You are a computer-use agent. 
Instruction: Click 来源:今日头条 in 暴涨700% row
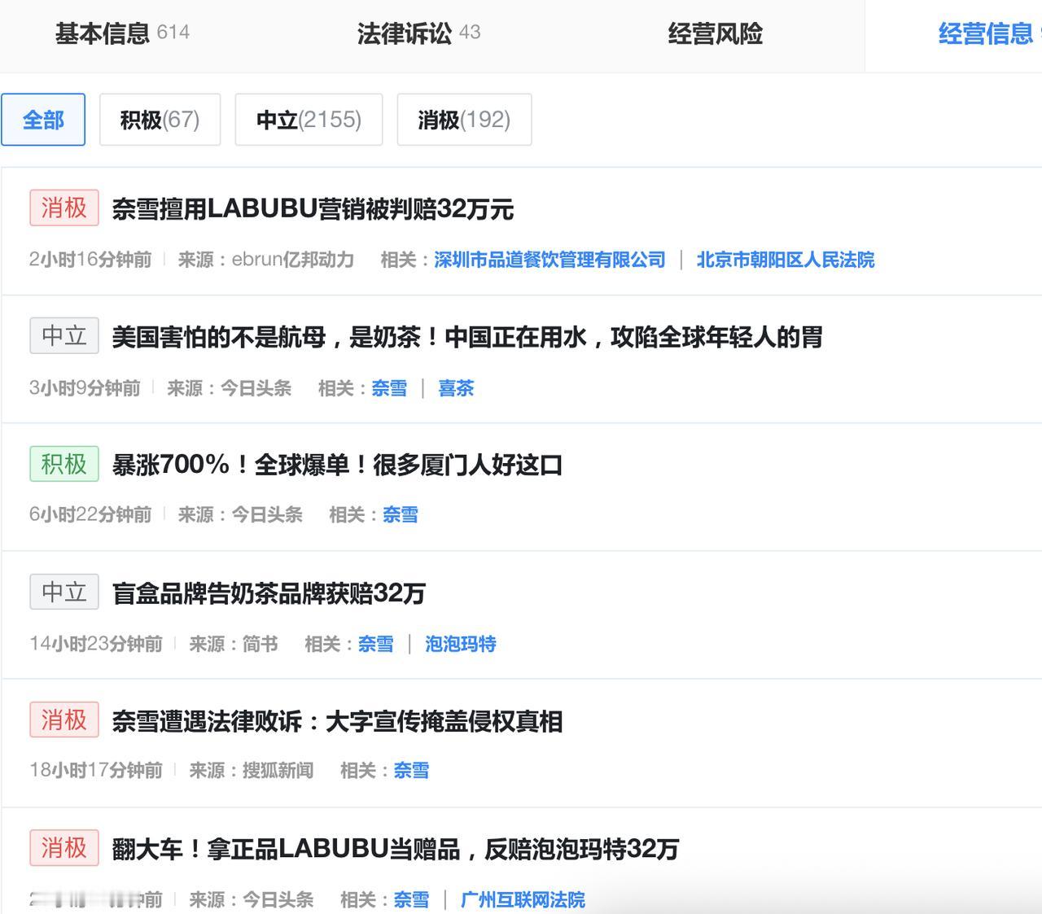click(x=240, y=514)
